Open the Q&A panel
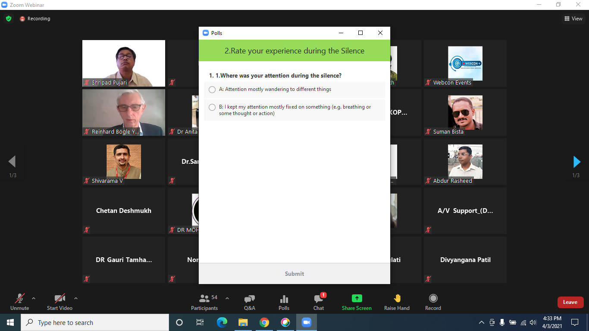This screenshot has height=331, width=589. [x=249, y=302]
